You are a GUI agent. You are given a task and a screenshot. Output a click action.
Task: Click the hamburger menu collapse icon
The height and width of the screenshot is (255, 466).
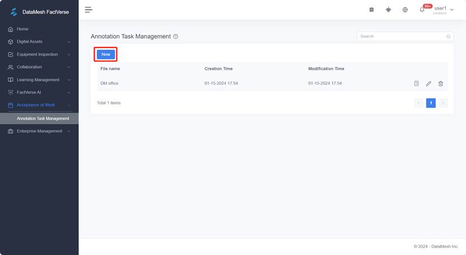point(88,10)
